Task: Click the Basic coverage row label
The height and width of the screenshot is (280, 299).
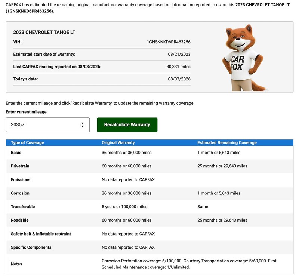Action: coord(16,153)
